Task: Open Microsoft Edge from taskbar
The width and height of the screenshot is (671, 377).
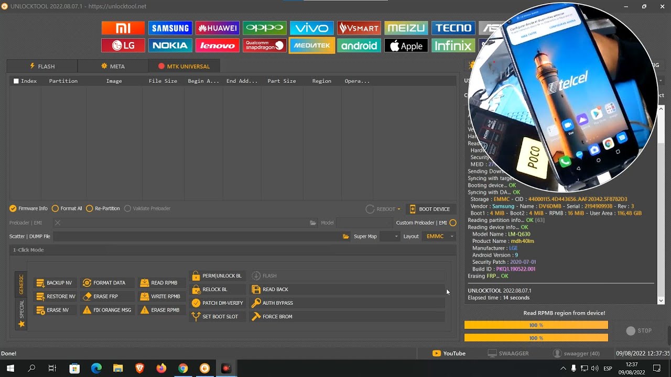Action: tap(96, 369)
